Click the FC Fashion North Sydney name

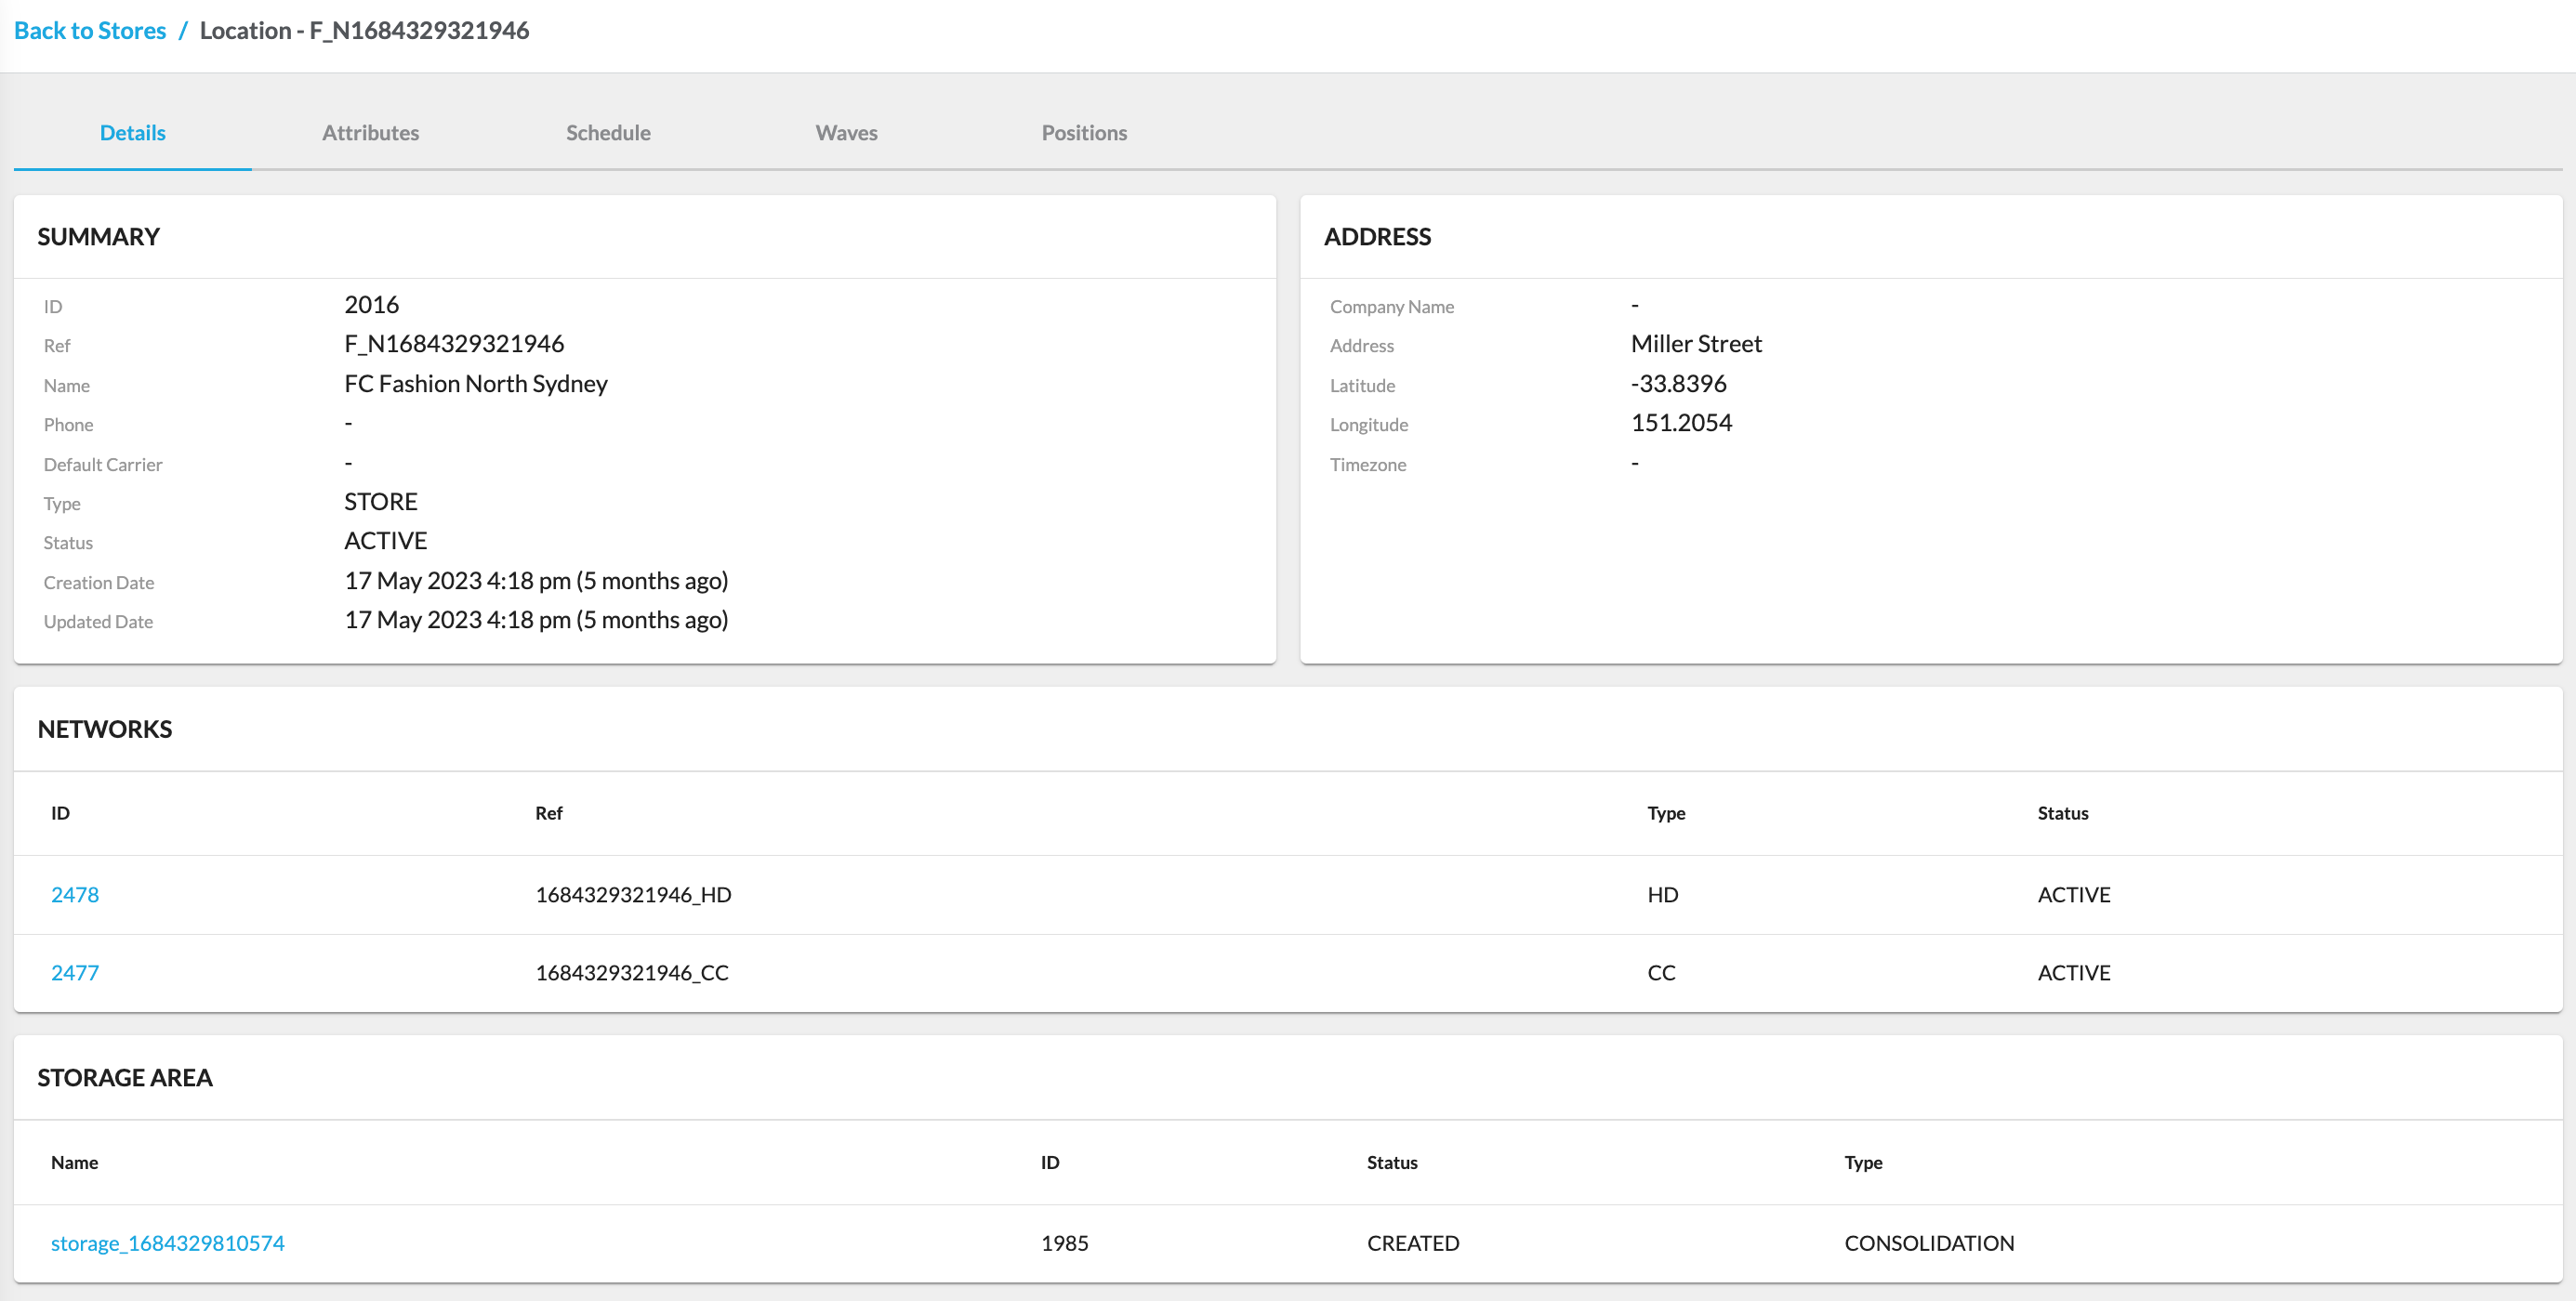476,383
